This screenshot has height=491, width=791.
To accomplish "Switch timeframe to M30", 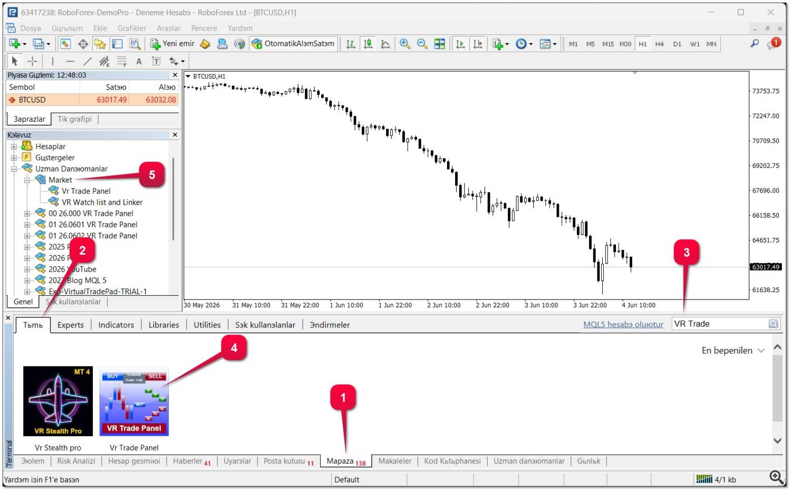I will coord(625,44).
